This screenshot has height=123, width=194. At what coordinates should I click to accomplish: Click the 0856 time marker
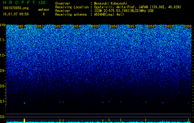click(x=114, y=26)
